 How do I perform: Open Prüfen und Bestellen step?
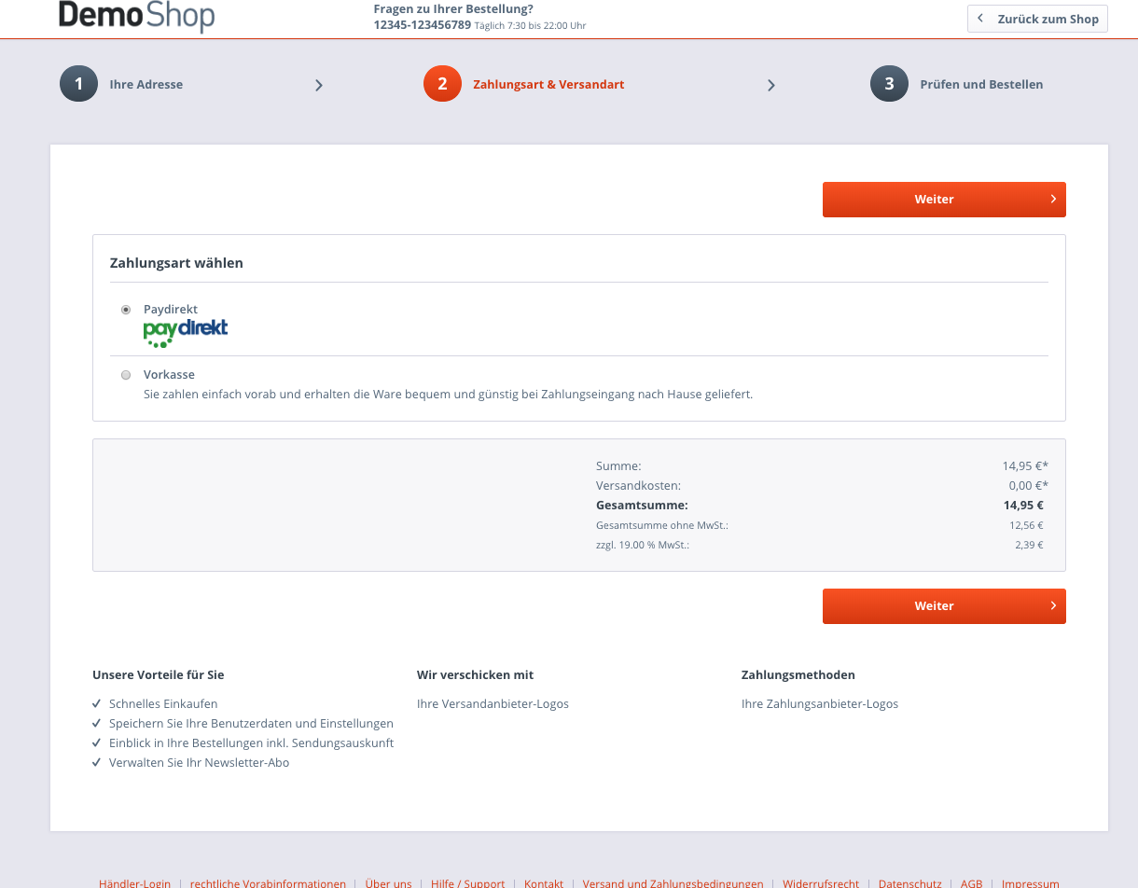(981, 84)
